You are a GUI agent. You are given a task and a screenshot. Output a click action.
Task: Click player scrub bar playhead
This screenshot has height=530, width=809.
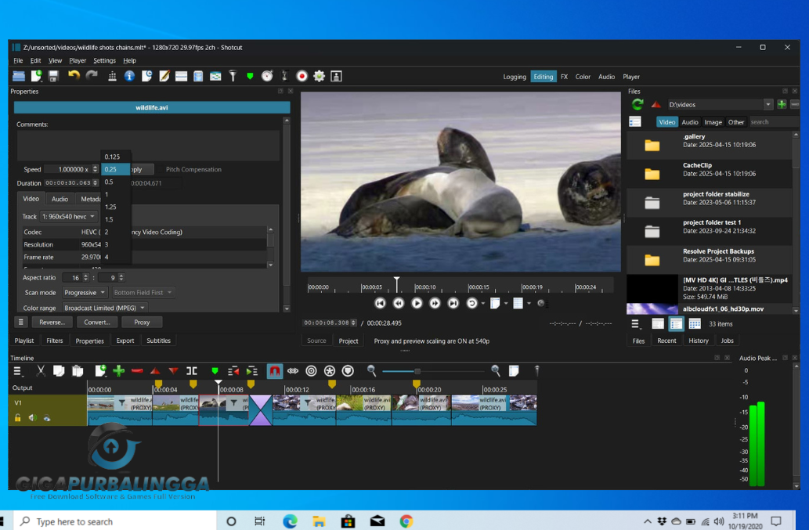(397, 284)
